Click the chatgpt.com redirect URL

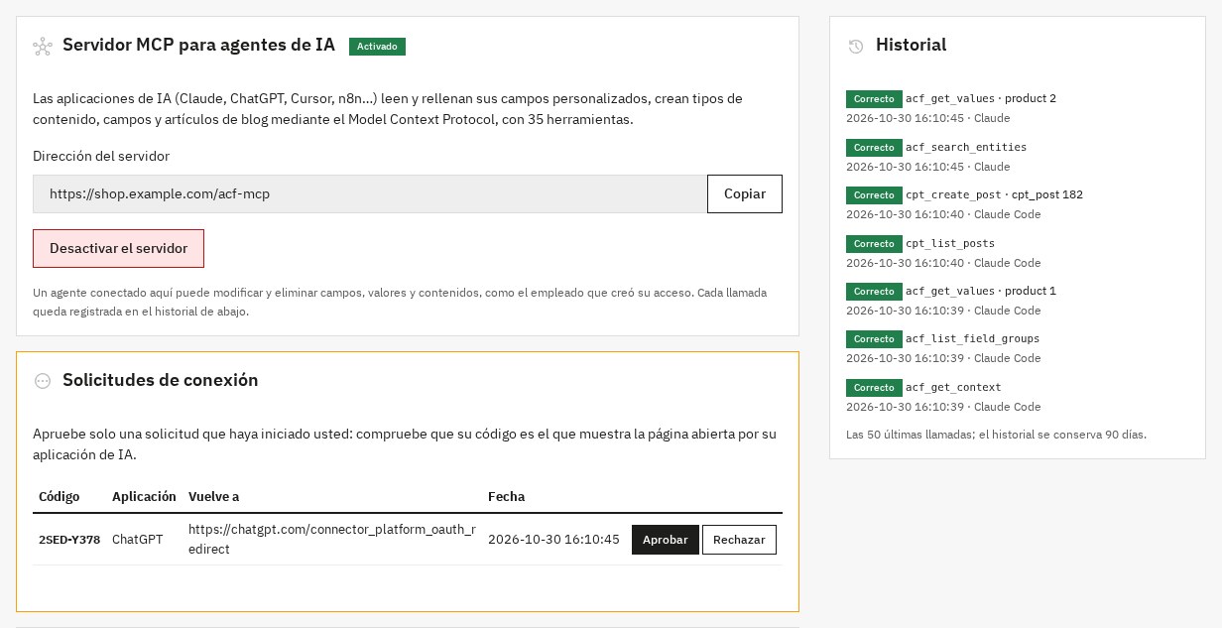[332, 540]
